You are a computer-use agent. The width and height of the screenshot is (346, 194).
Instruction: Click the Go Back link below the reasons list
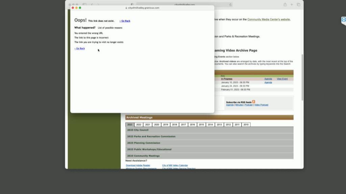click(x=80, y=48)
